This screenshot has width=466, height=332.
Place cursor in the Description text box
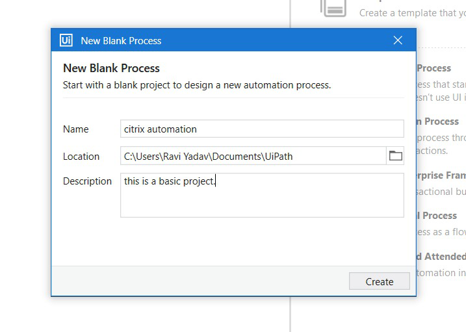coord(261,195)
